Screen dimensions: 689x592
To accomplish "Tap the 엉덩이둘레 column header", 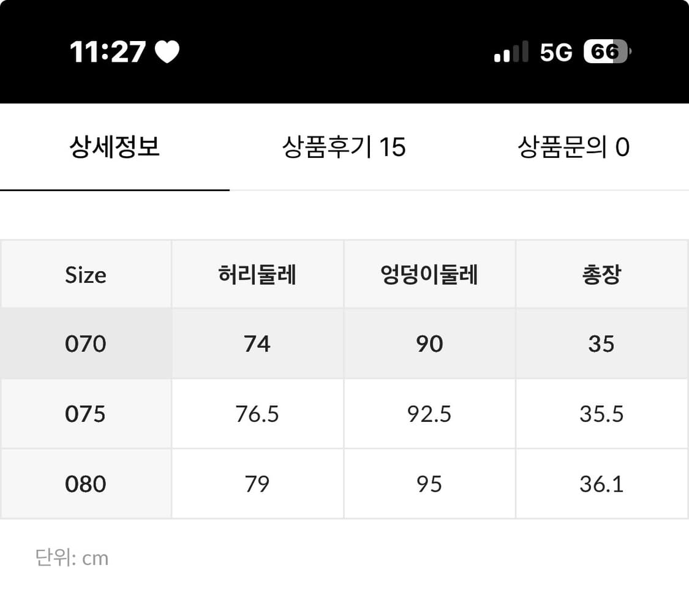I will [430, 275].
